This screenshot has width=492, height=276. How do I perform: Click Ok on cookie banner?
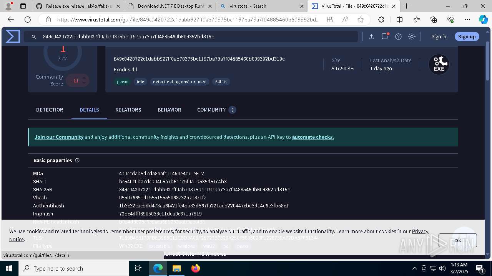[457, 240]
